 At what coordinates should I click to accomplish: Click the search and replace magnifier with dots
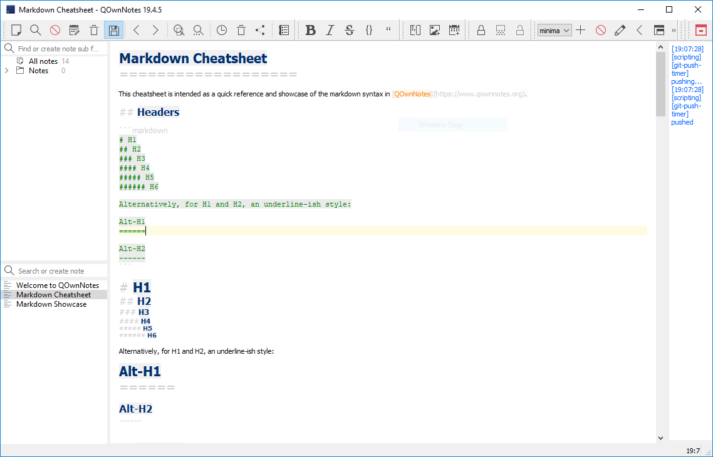pos(198,31)
